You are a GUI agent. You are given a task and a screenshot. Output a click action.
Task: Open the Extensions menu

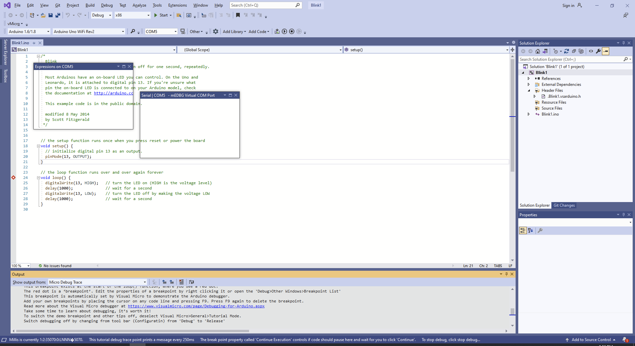pos(177,5)
